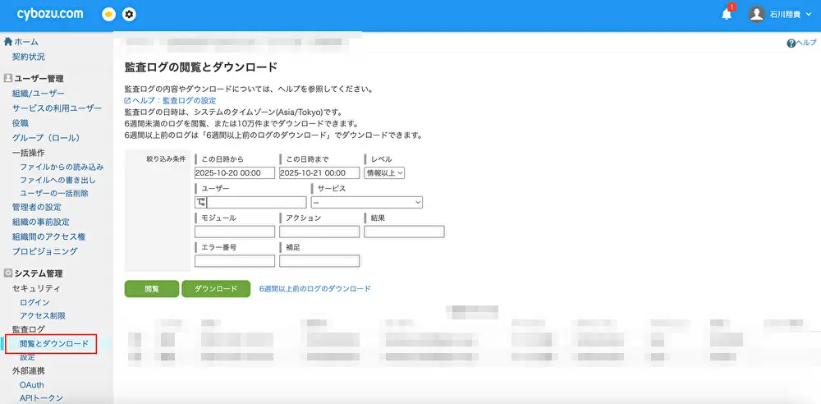Open 6週間以上前のログのダウンロード link
This screenshot has width=821, height=404.
pos(315,289)
